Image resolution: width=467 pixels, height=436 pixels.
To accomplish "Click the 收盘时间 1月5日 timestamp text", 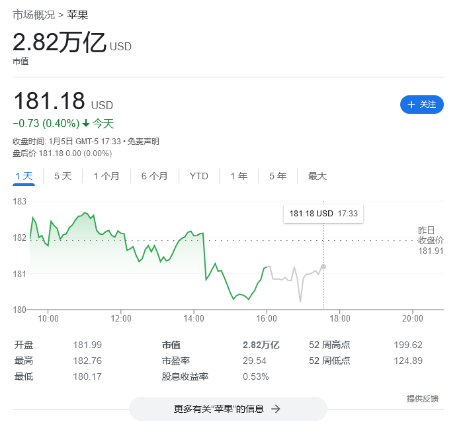I will point(67,141).
